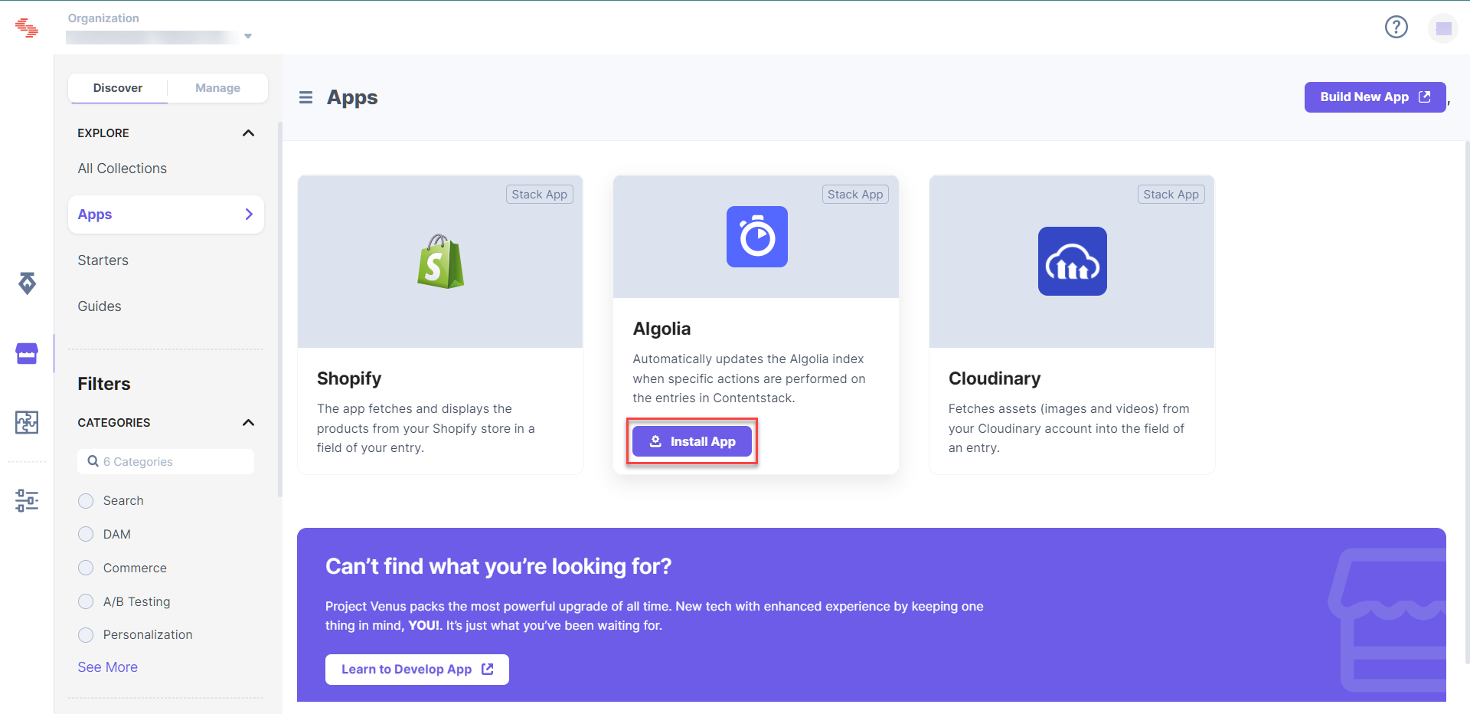Open the Shopify app title

coord(349,378)
